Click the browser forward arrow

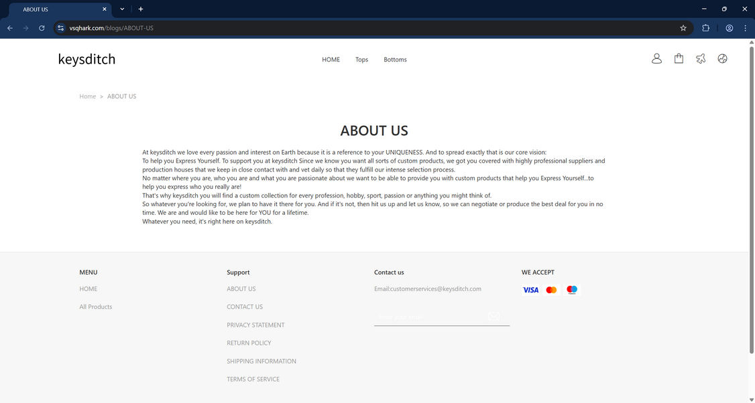tap(25, 28)
